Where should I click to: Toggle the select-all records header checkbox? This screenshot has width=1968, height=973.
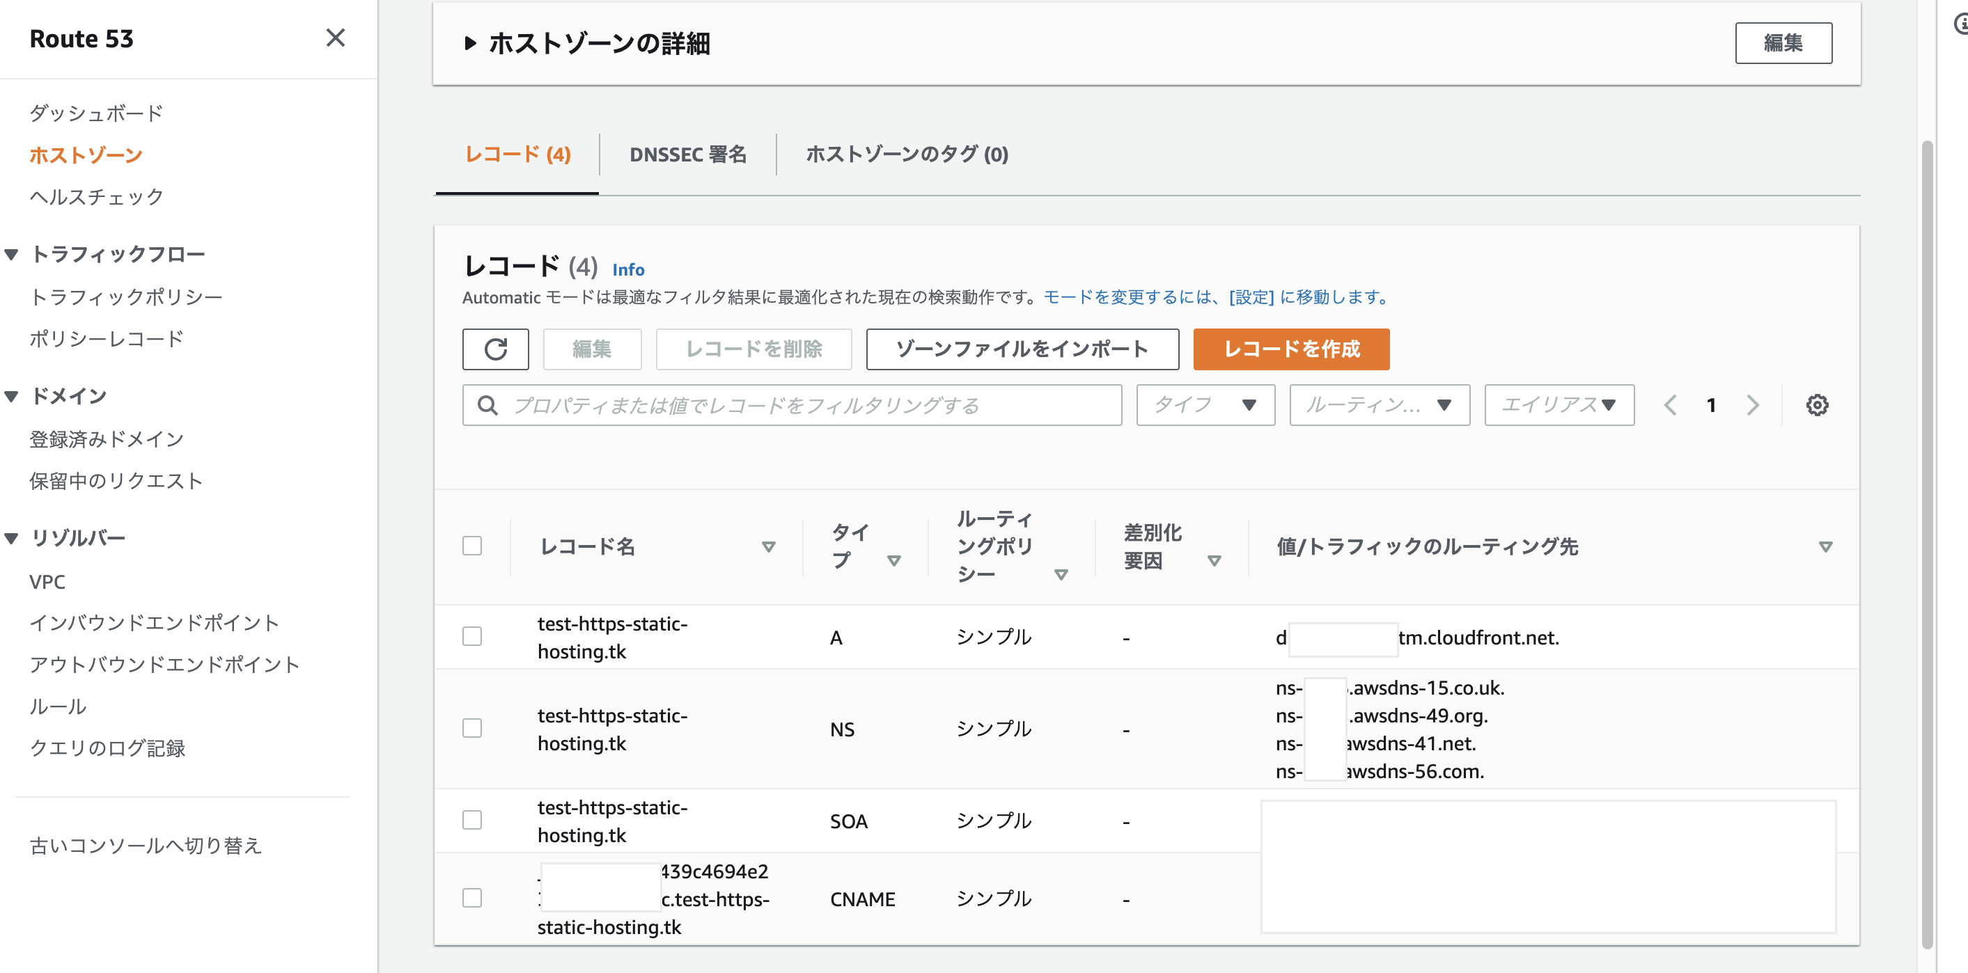click(x=472, y=546)
